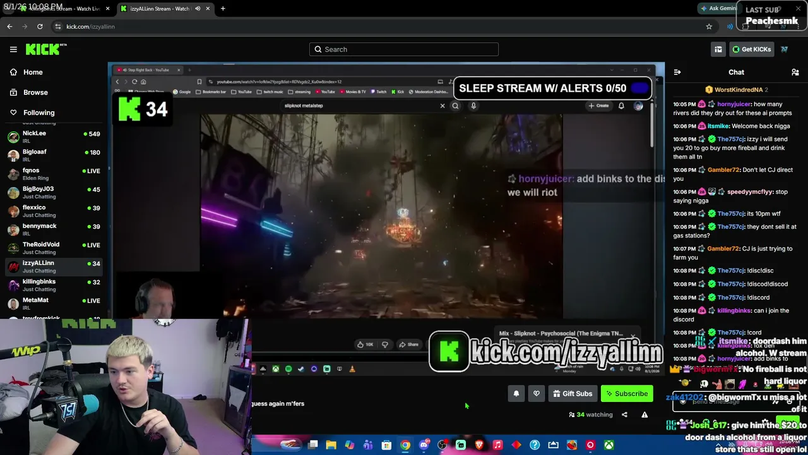Click the '34 watching' viewer count

click(x=591, y=415)
